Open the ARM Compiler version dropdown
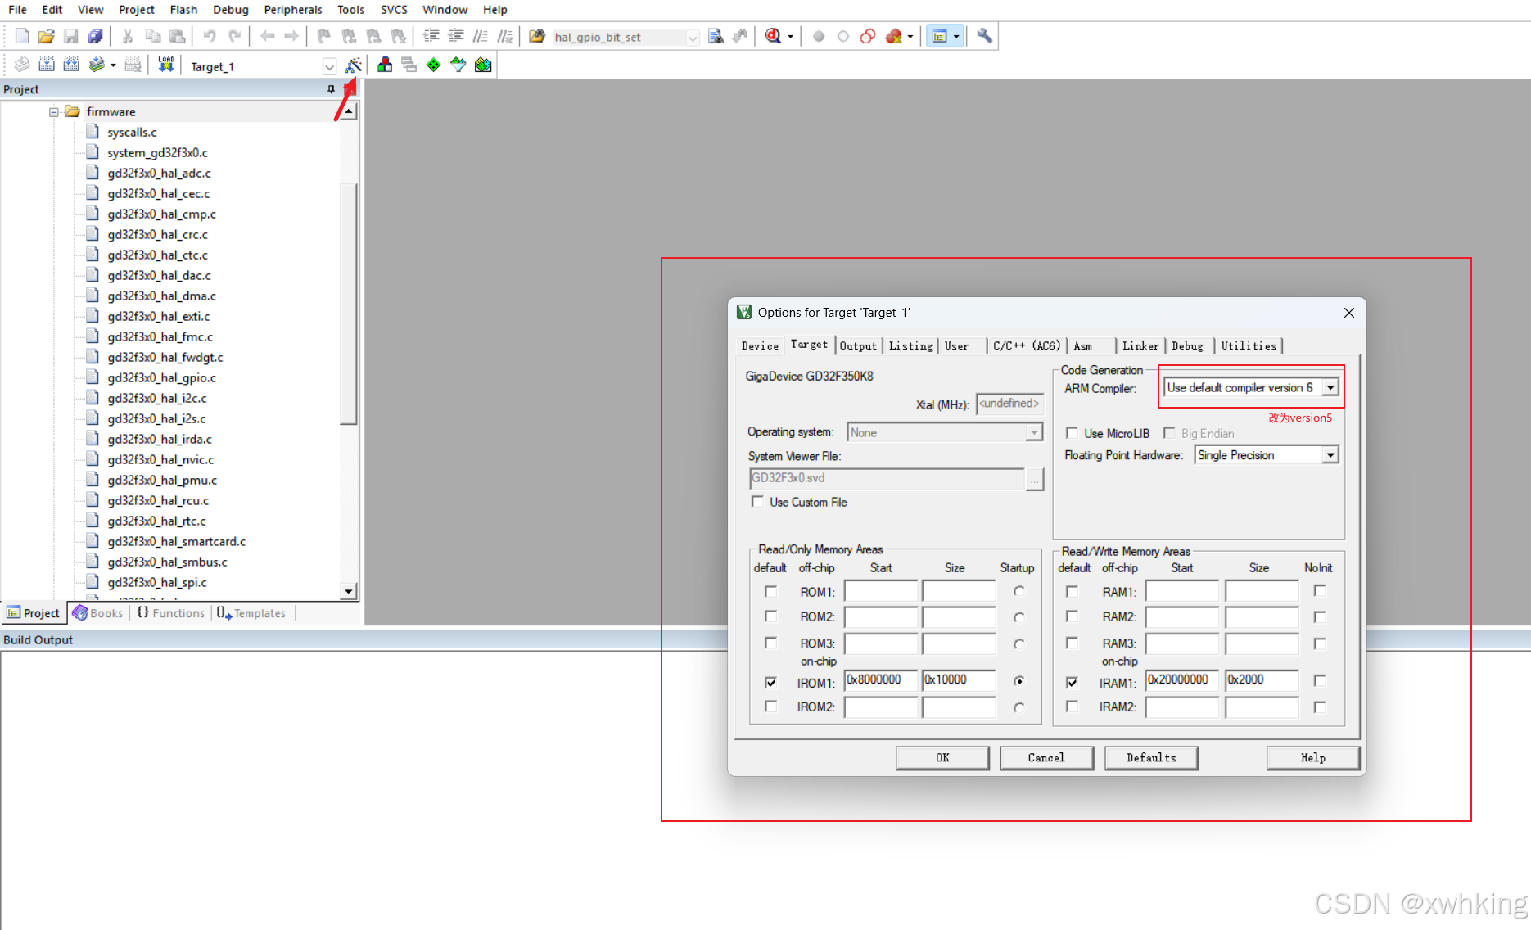 pyautogui.click(x=1330, y=388)
